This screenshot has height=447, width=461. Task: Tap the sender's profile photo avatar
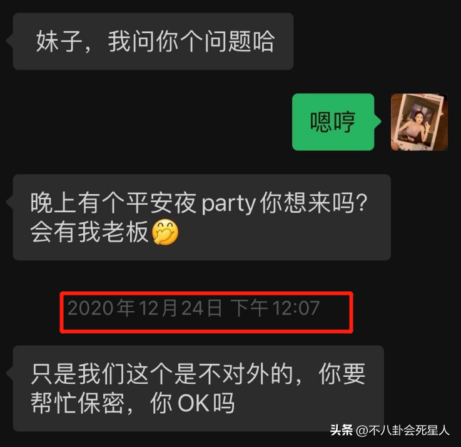pyautogui.click(x=419, y=122)
